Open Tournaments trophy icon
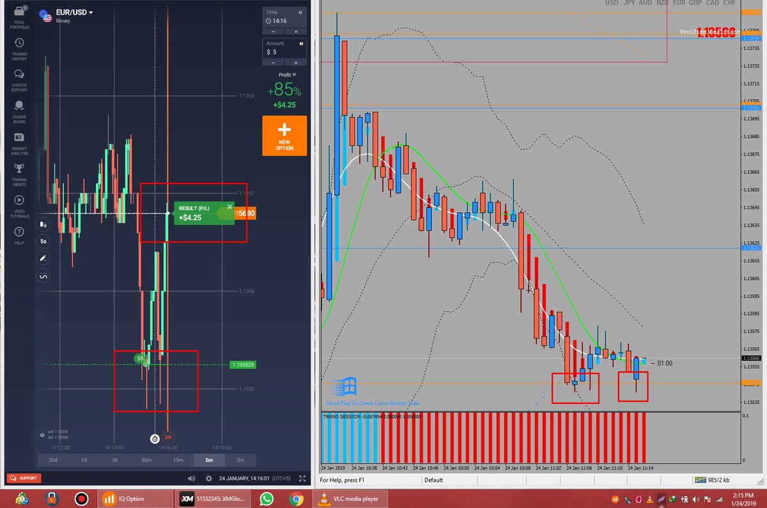 click(x=19, y=174)
